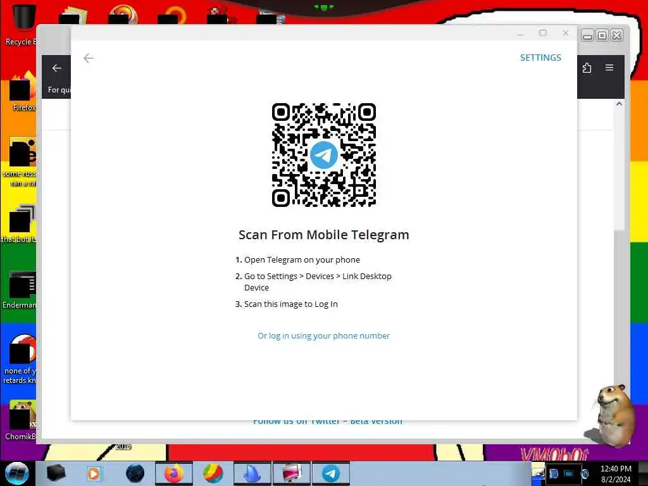Click the Telegram QR code image
Viewport: 648px width, 486px height.
click(x=323, y=155)
